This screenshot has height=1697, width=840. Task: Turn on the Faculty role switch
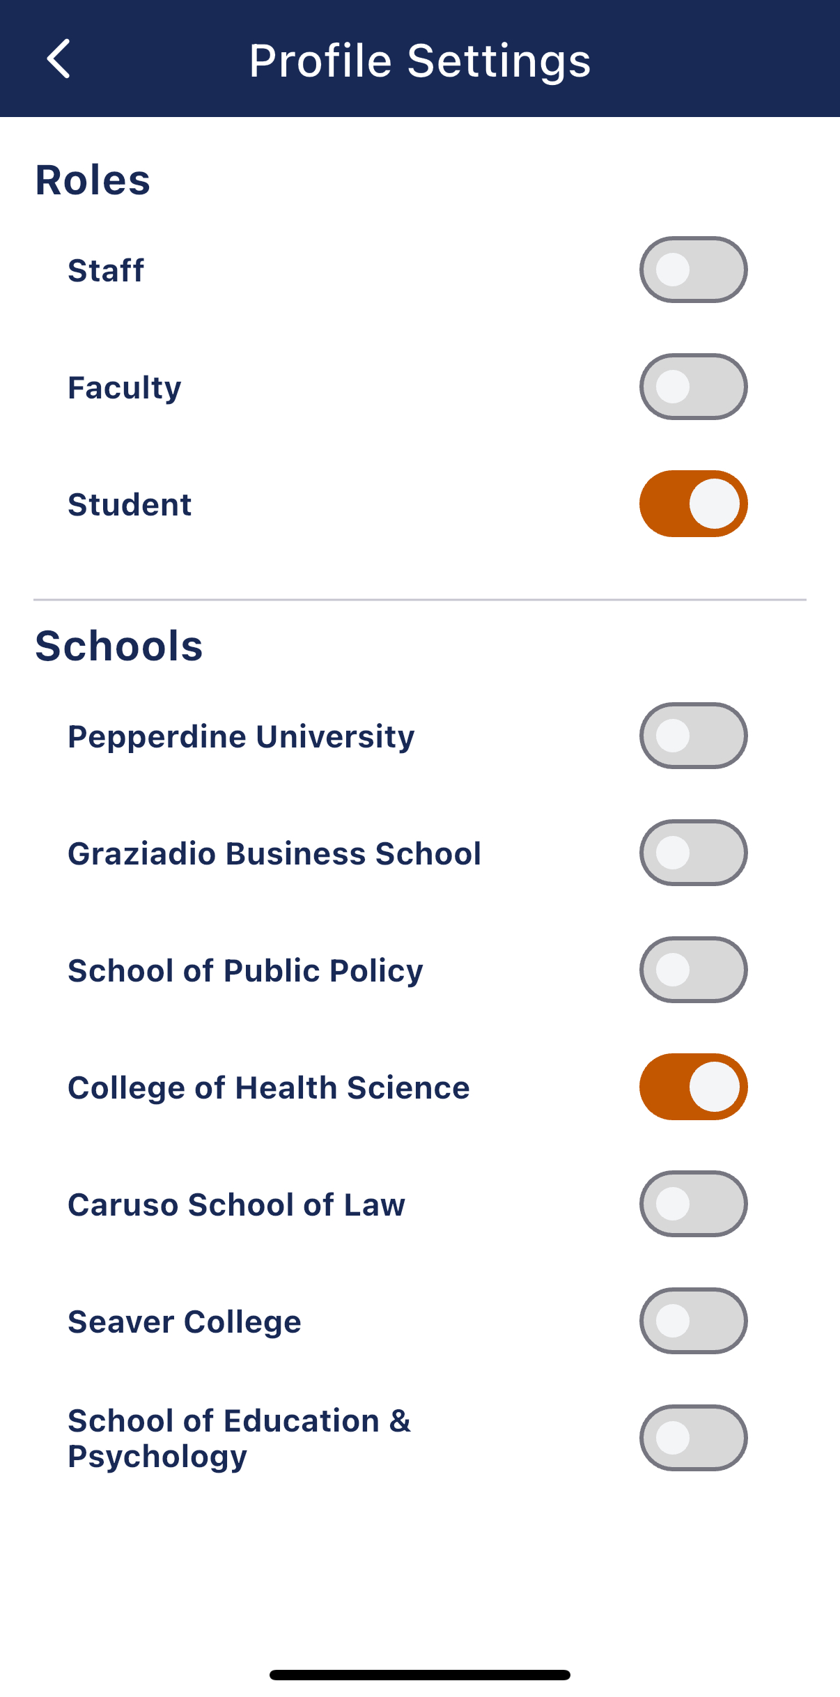pyautogui.click(x=693, y=387)
